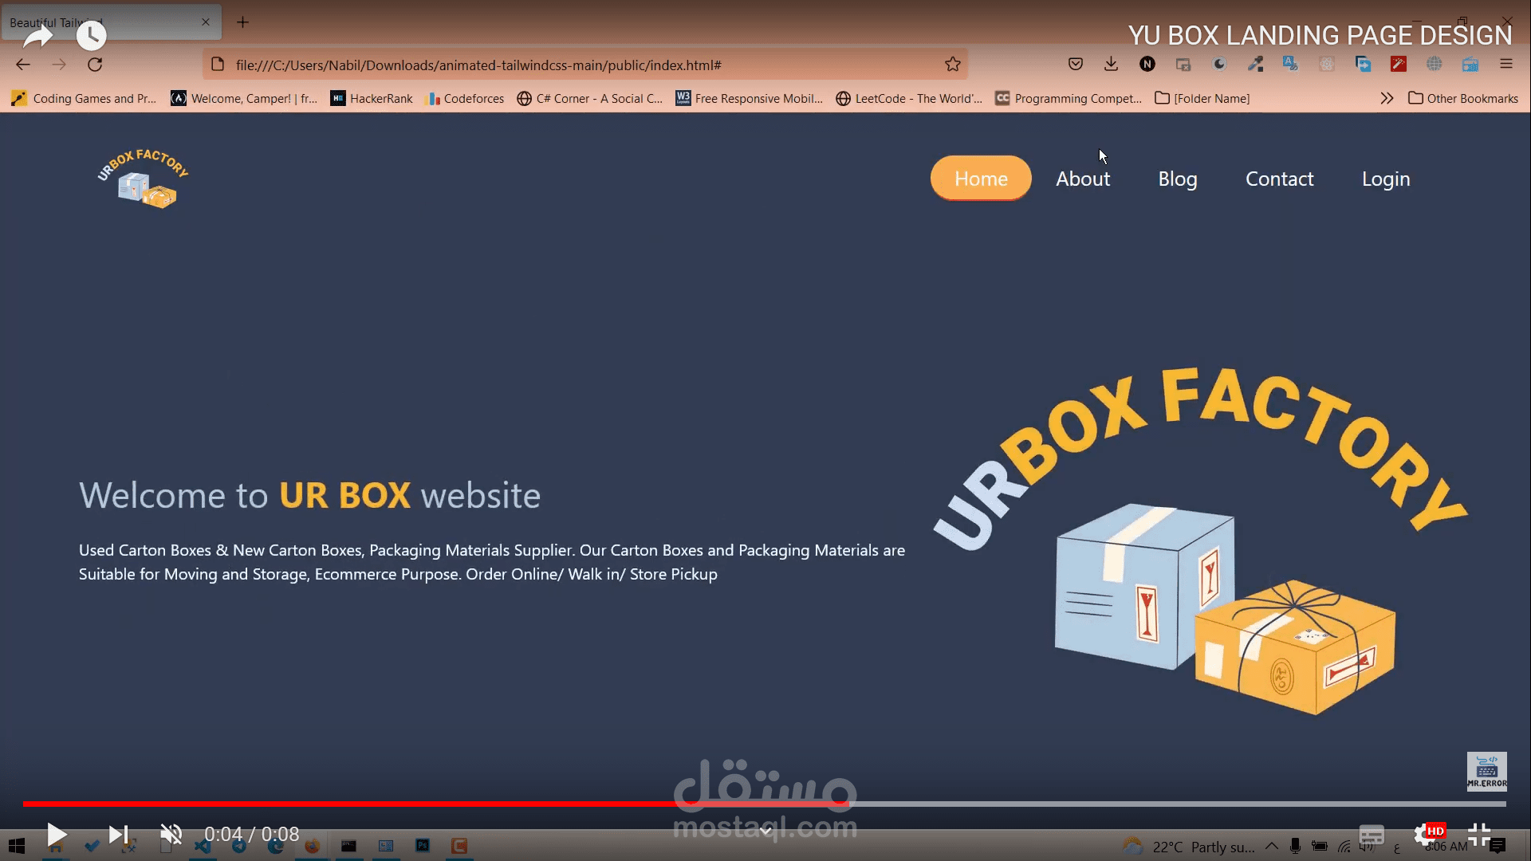Open C# Corner bookmark

click(x=590, y=98)
